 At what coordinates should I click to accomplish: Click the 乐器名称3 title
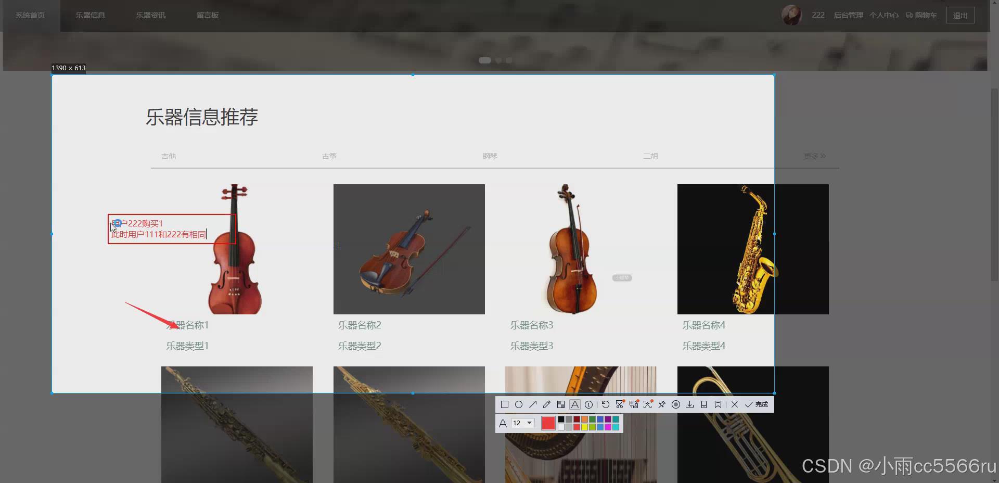[532, 325]
